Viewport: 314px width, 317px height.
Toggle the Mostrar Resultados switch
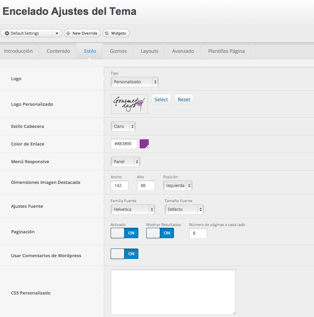(x=160, y=233)
